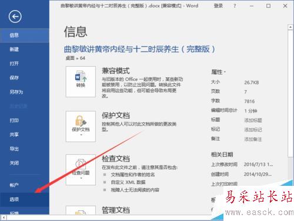Open the 保护文档 lock button dropdown
Viewport: 294px width, 221px height.
(x=81, y=127)
